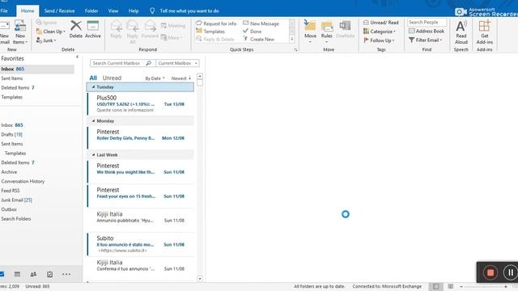The width and height of the screenshot is (518, 291).
Task: Adjust the zoom slider
Action: point(483,287)
